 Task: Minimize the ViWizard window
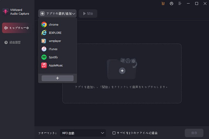188,4
